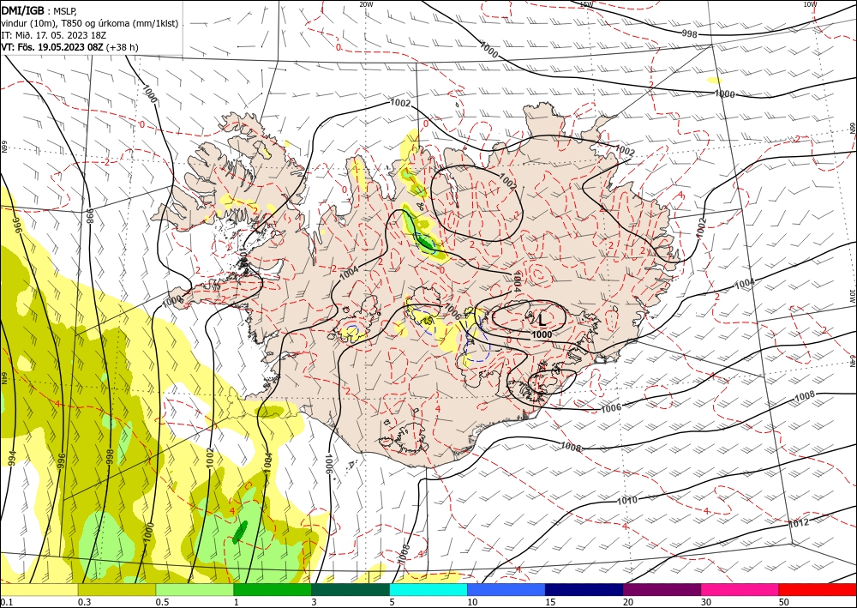Click the pink 30–50 legend swatch
Image resolution: width=857 pixels, height=608 pixels.
click(740, 589)
